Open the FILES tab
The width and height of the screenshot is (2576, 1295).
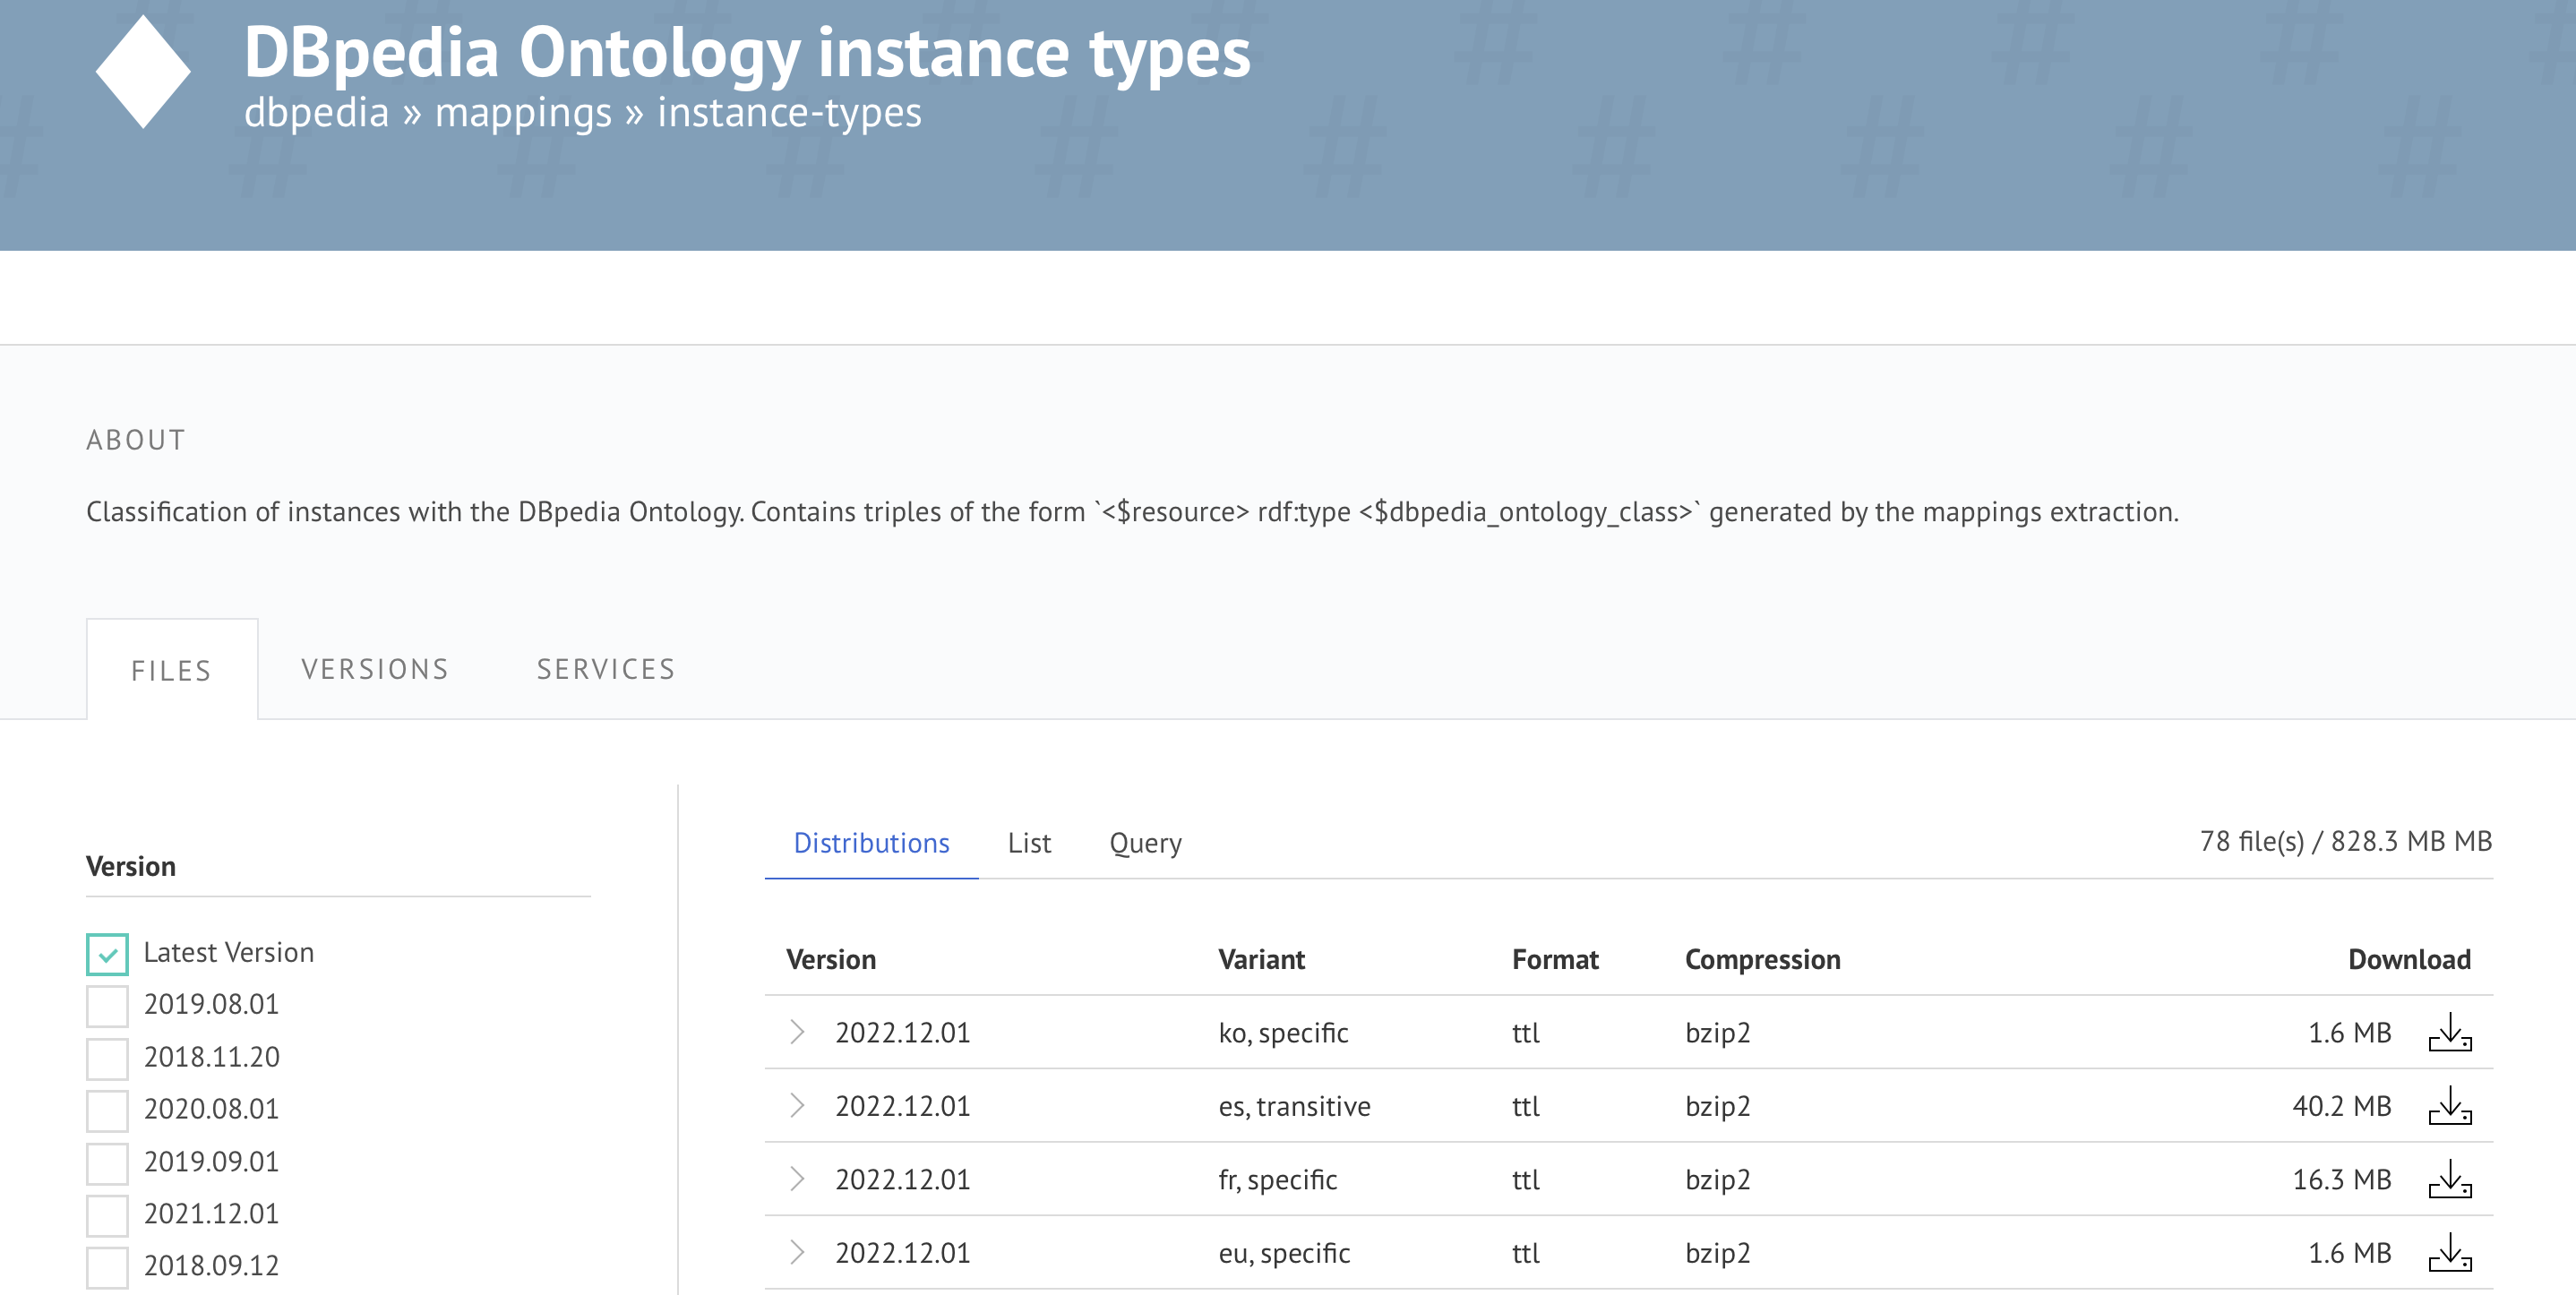click(172, 670)
